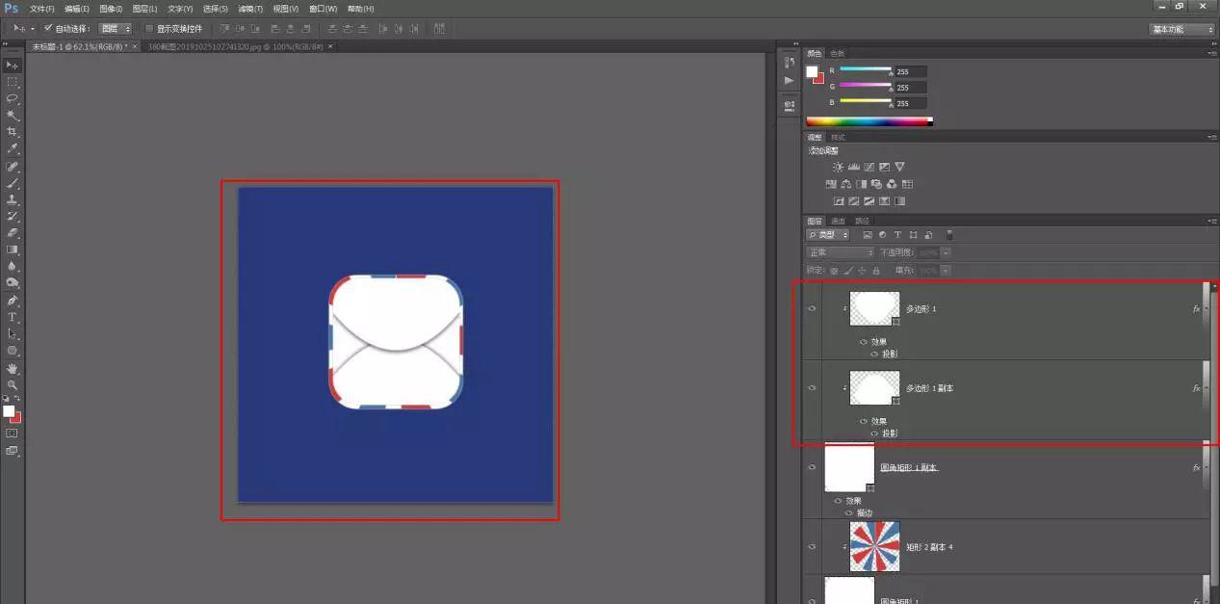The height and width of the screenshot is (604, 1220).
Task: Select the Zoom tool
Action: [x=13, y=384]
